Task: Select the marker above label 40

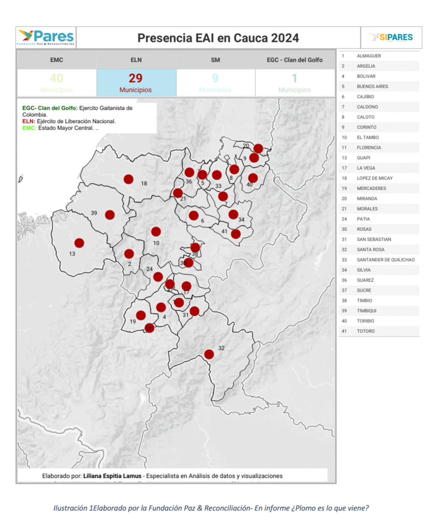Action: 253,178
